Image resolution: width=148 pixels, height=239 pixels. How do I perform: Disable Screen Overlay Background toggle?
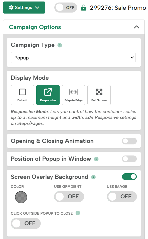[129, 177]
